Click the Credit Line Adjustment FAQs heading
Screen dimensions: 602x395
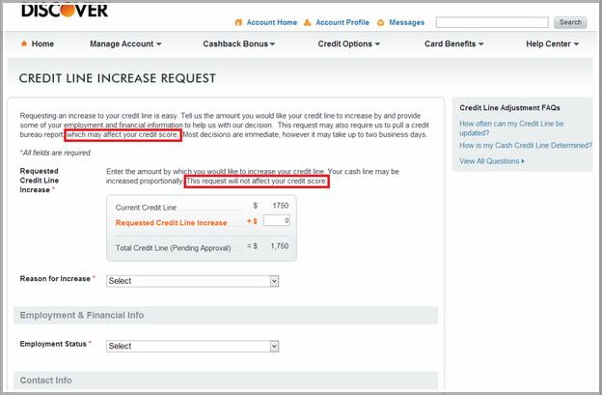point(509,108)
